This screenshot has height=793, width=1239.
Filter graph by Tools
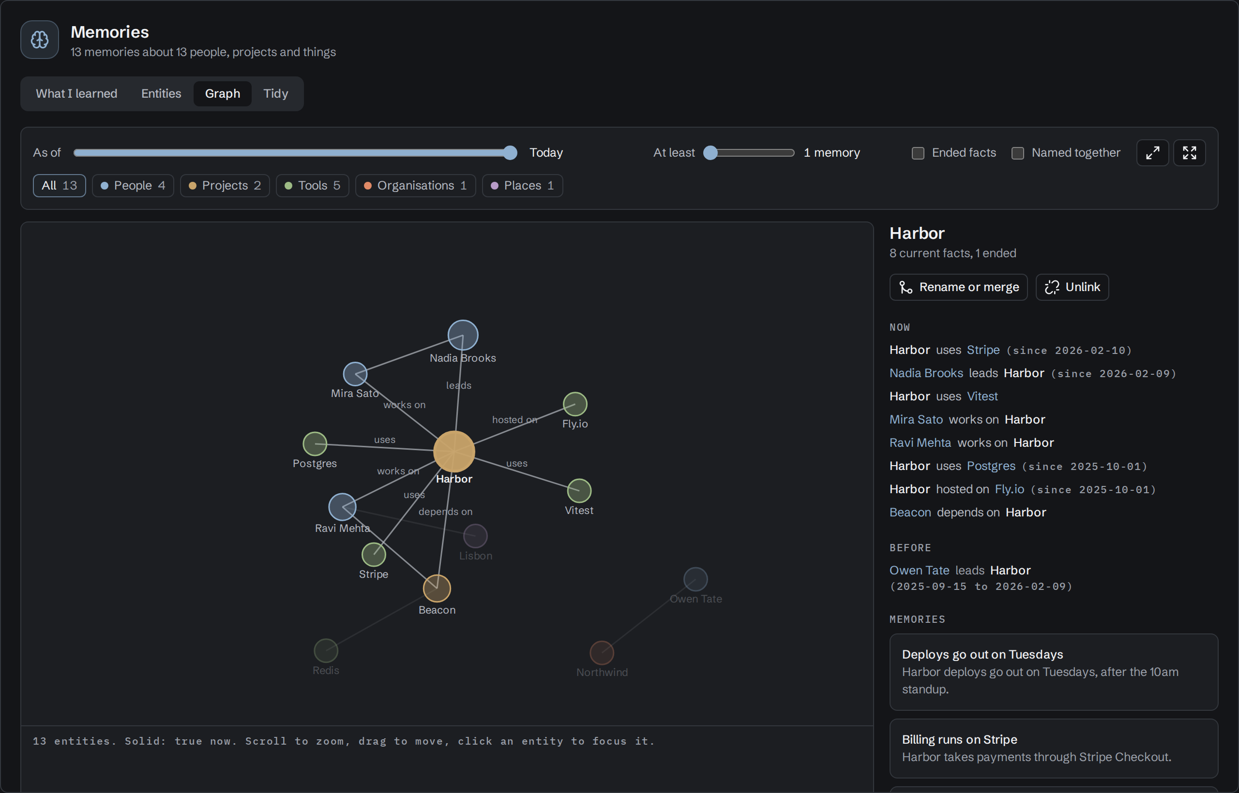pyautogui.click(x=312, y=185)
